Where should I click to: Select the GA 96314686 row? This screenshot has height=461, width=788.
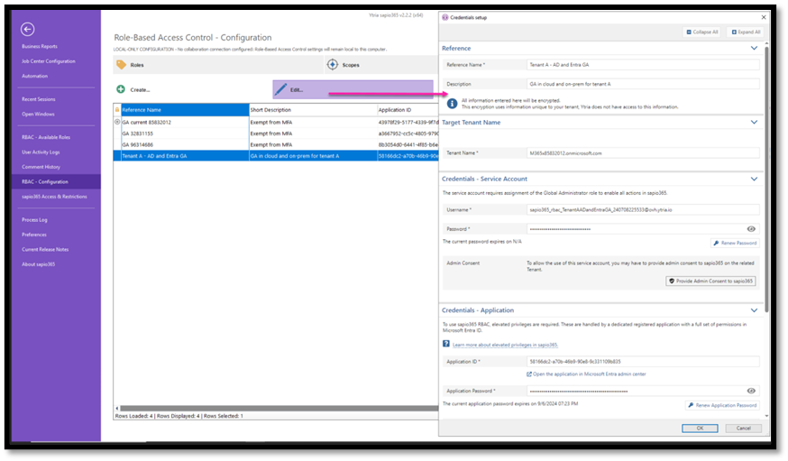276,144
